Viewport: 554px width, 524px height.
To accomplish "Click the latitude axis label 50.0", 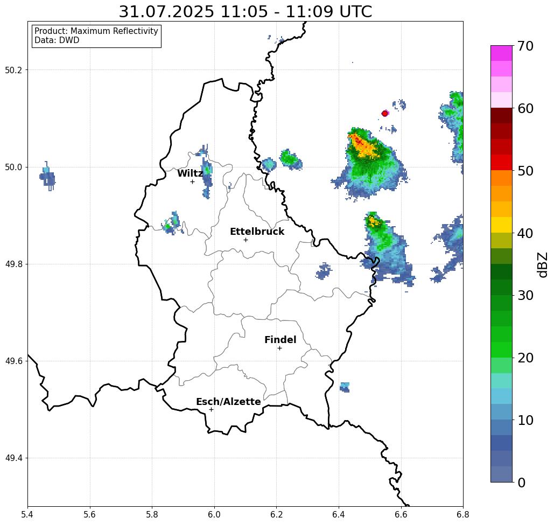I will pos(13,167).
